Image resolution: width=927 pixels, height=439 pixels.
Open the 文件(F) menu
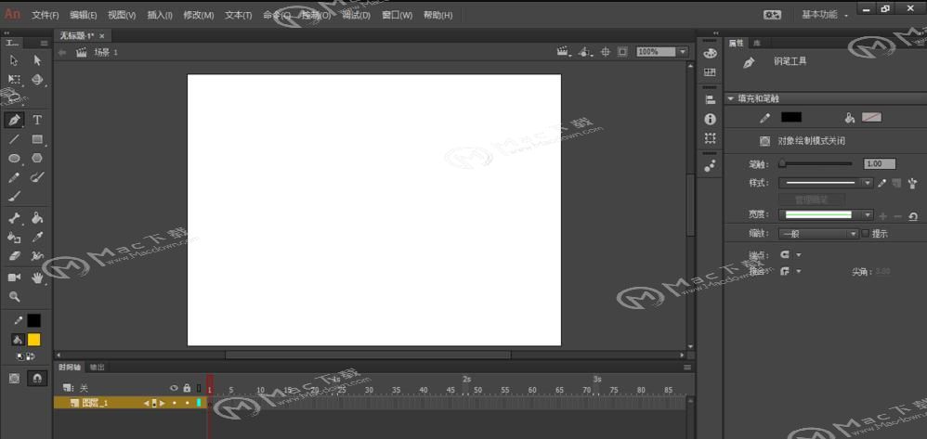45,16
